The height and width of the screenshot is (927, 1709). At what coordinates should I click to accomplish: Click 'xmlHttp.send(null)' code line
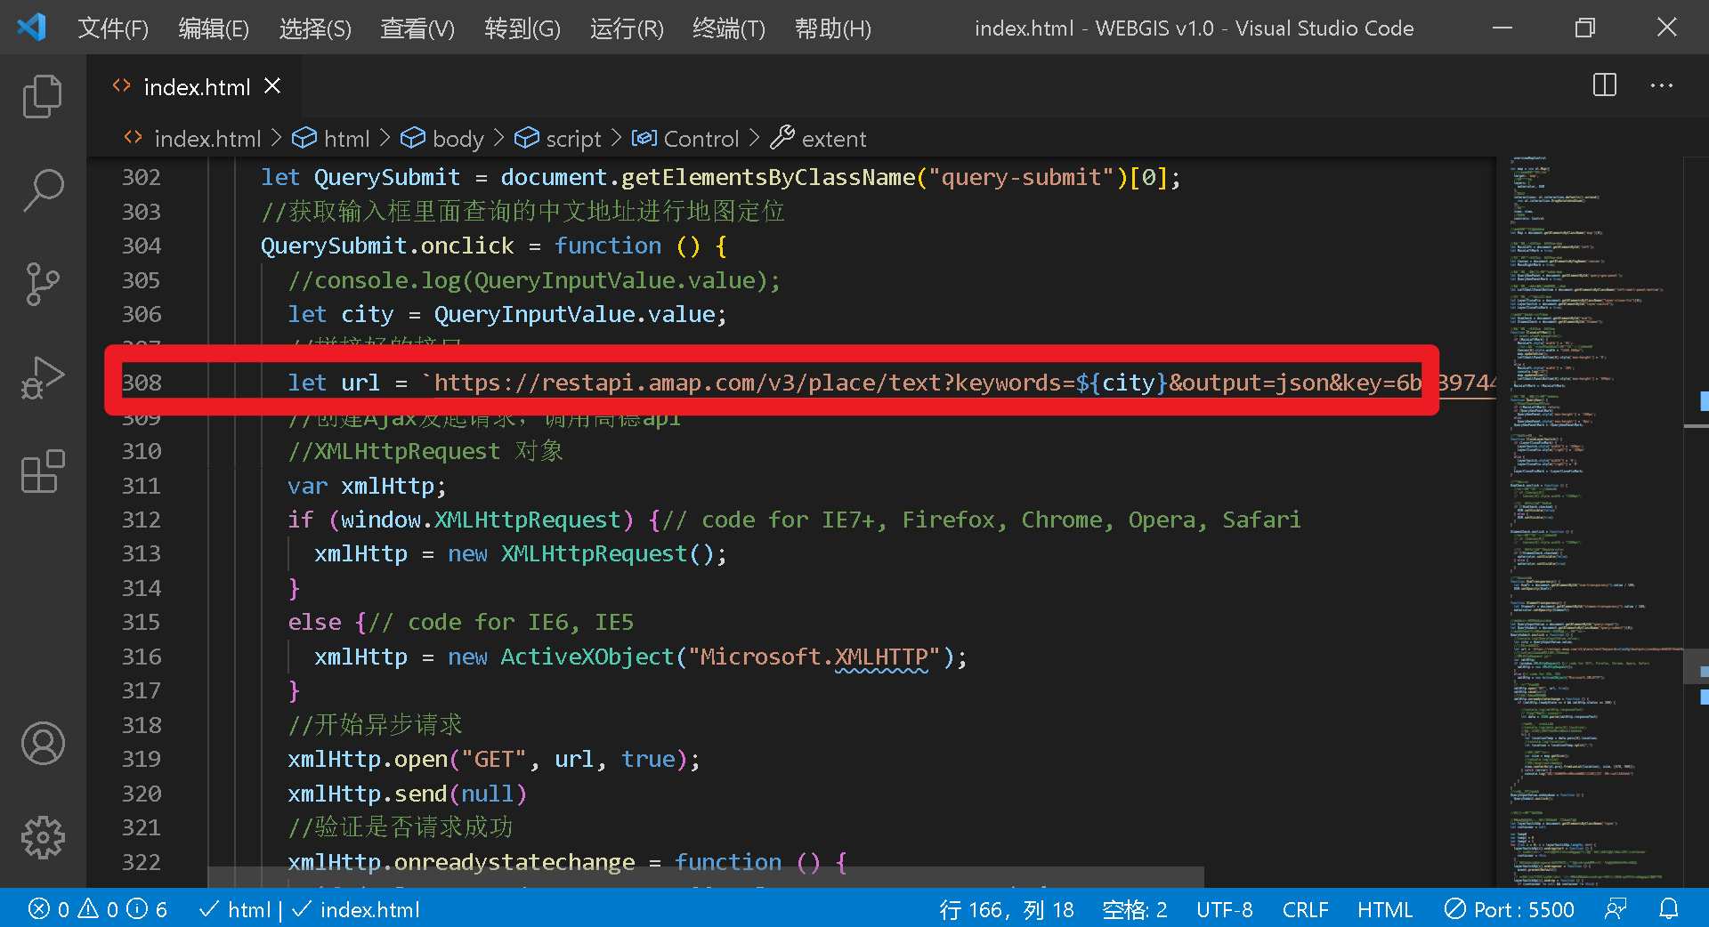coord(407,794)
